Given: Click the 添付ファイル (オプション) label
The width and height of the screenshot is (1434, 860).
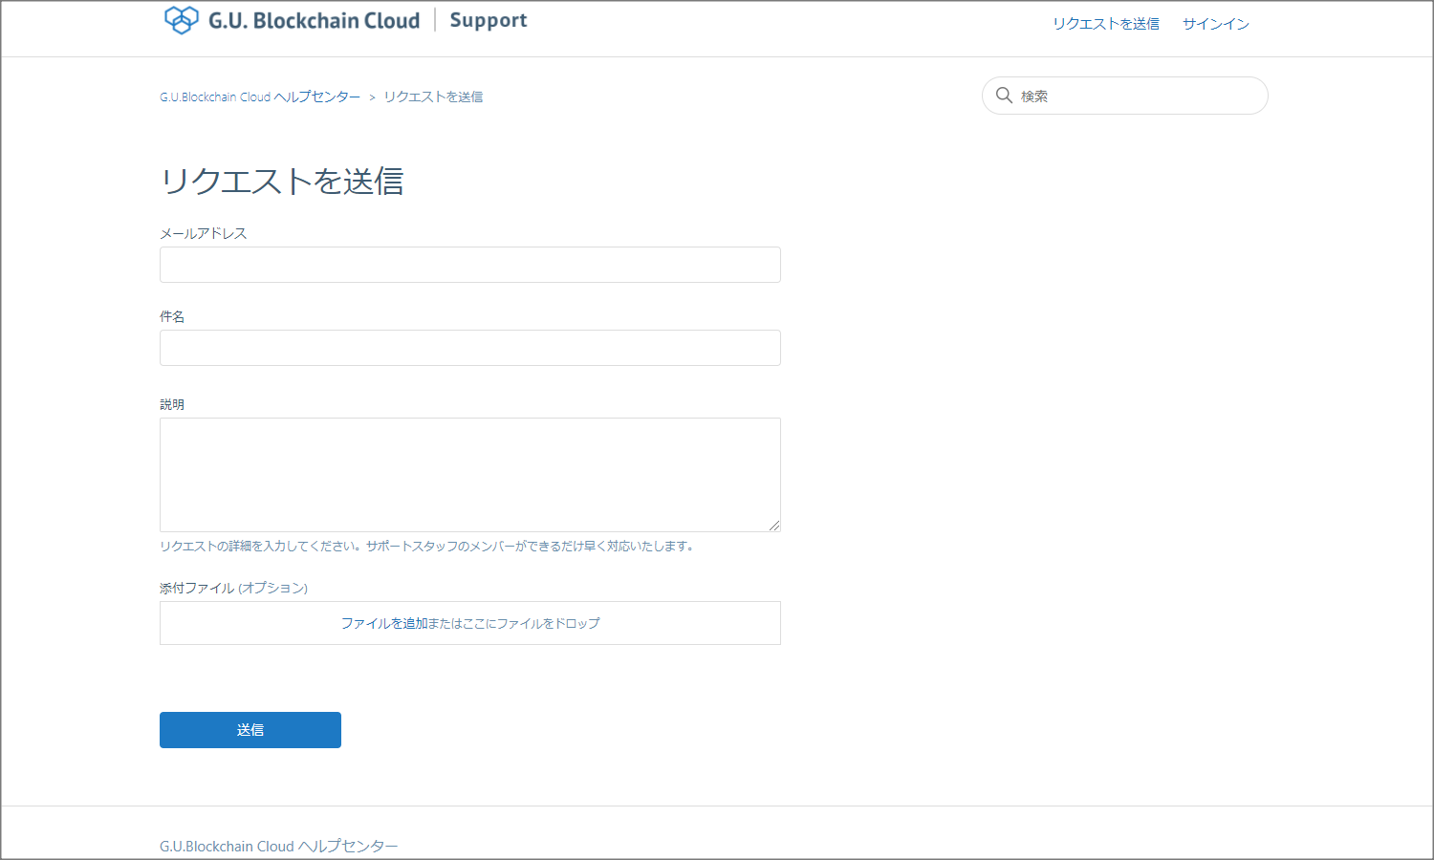Looking at the screenshot, I should click(x=234, y=588).
